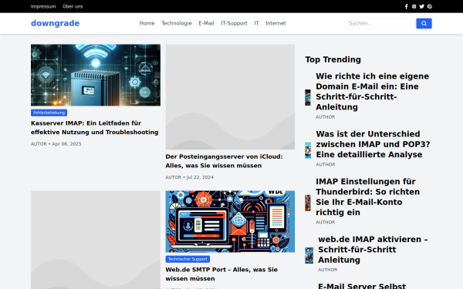Open the Internet menu item
This screenshot has height=289, width=463.
click(x=275, y=23)
